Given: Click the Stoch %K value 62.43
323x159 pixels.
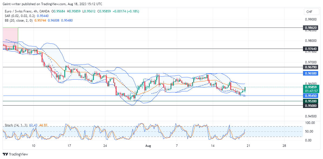Looking at the screenshot, I should click(x=33, y=125).
